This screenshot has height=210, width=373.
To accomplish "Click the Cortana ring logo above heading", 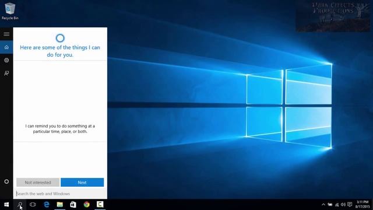I will point(60,38).
